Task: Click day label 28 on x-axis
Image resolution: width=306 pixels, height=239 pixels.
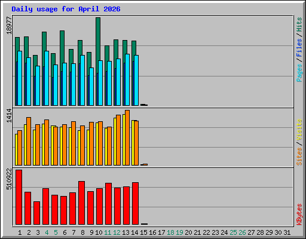Action: coord(260,232)
